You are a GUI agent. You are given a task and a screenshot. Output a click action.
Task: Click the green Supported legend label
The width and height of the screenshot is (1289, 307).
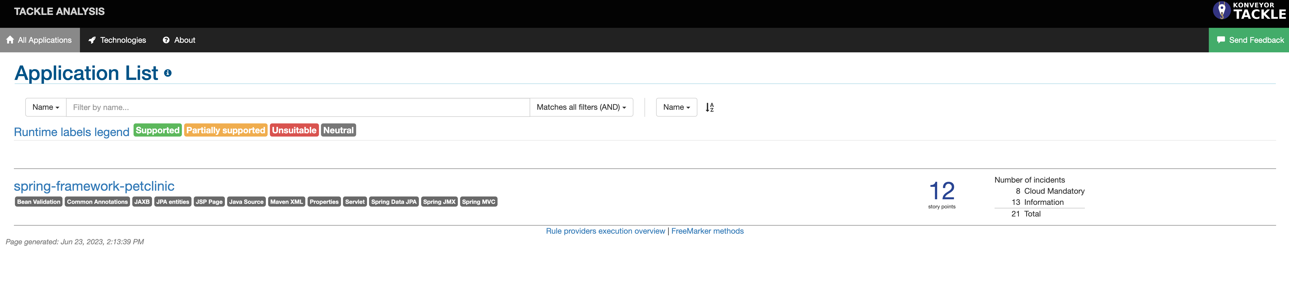(157, 130)
